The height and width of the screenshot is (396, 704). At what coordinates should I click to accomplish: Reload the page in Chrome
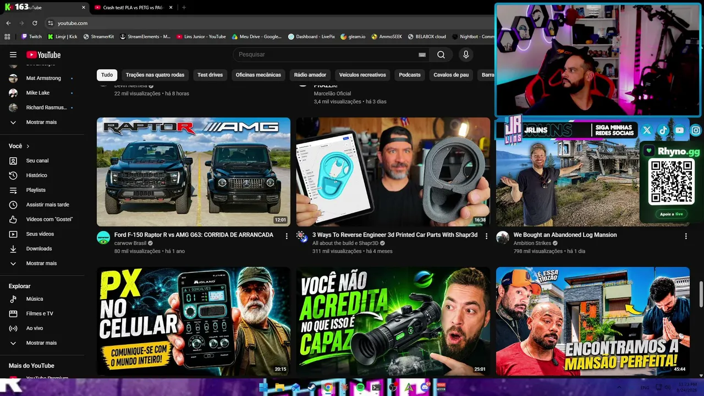[35, 23]
